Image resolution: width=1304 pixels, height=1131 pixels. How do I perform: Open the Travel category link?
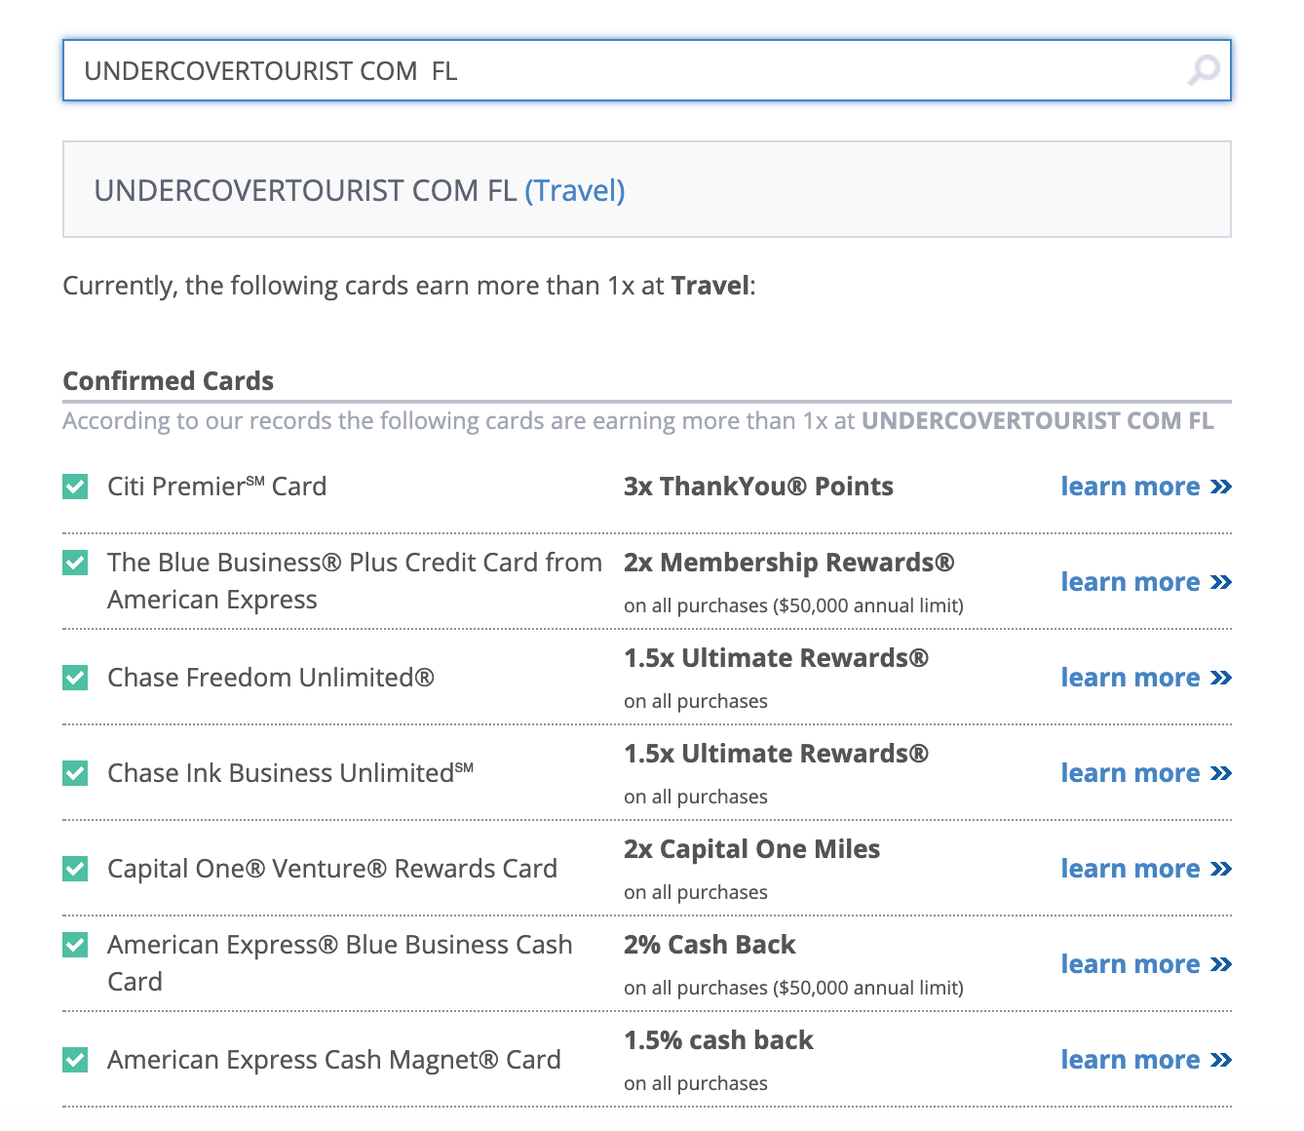575,190
